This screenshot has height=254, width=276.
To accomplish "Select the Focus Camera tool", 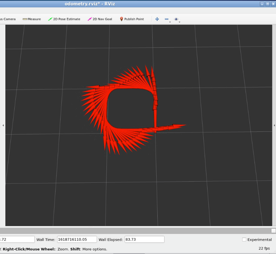I will coord(7,19).
